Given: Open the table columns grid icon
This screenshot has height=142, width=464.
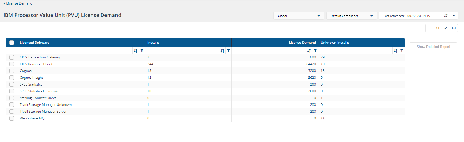Looking at the screenshot, I should (x=454, y=28).
